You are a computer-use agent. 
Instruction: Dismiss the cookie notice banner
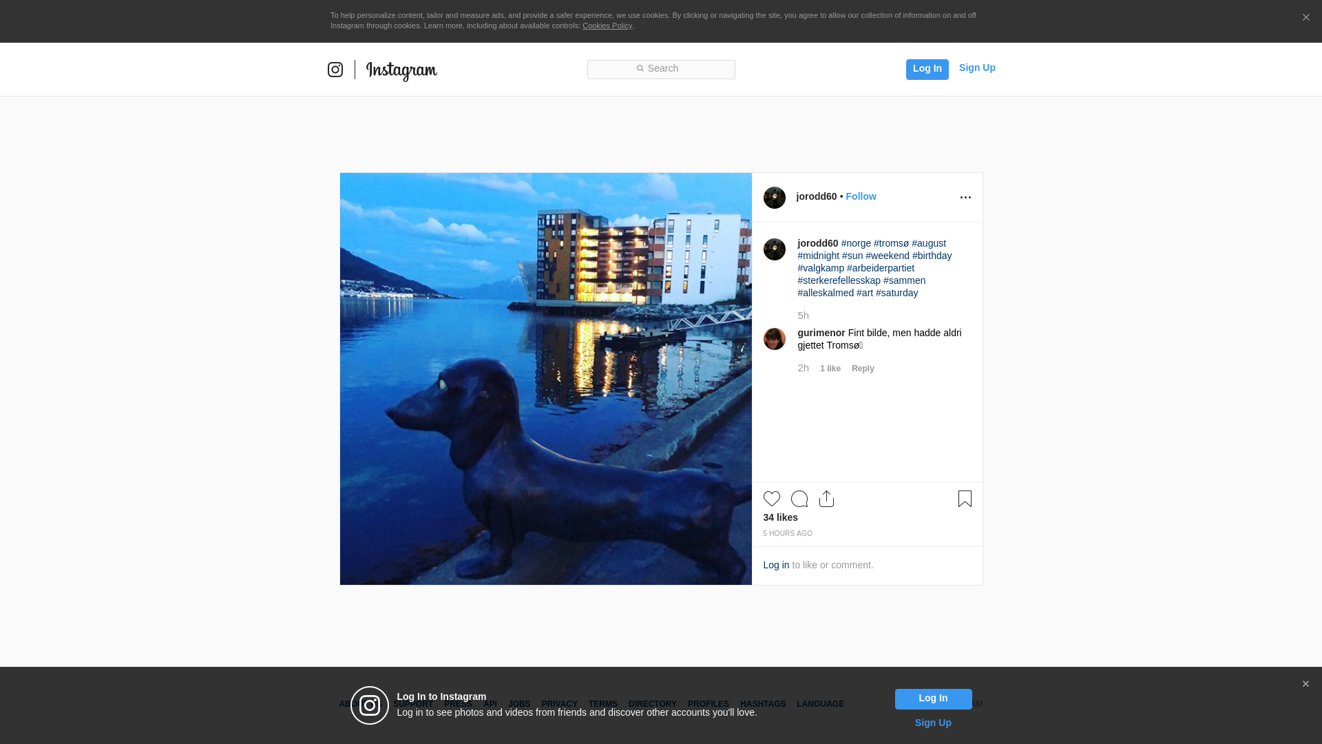[1305, 18]
